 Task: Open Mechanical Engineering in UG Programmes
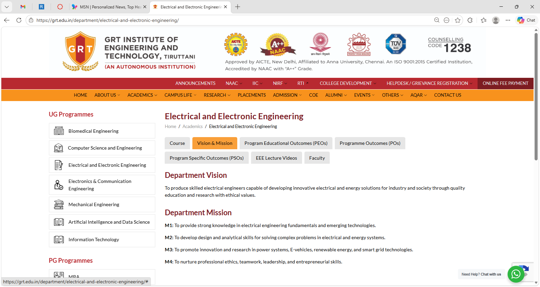[94, 204]
